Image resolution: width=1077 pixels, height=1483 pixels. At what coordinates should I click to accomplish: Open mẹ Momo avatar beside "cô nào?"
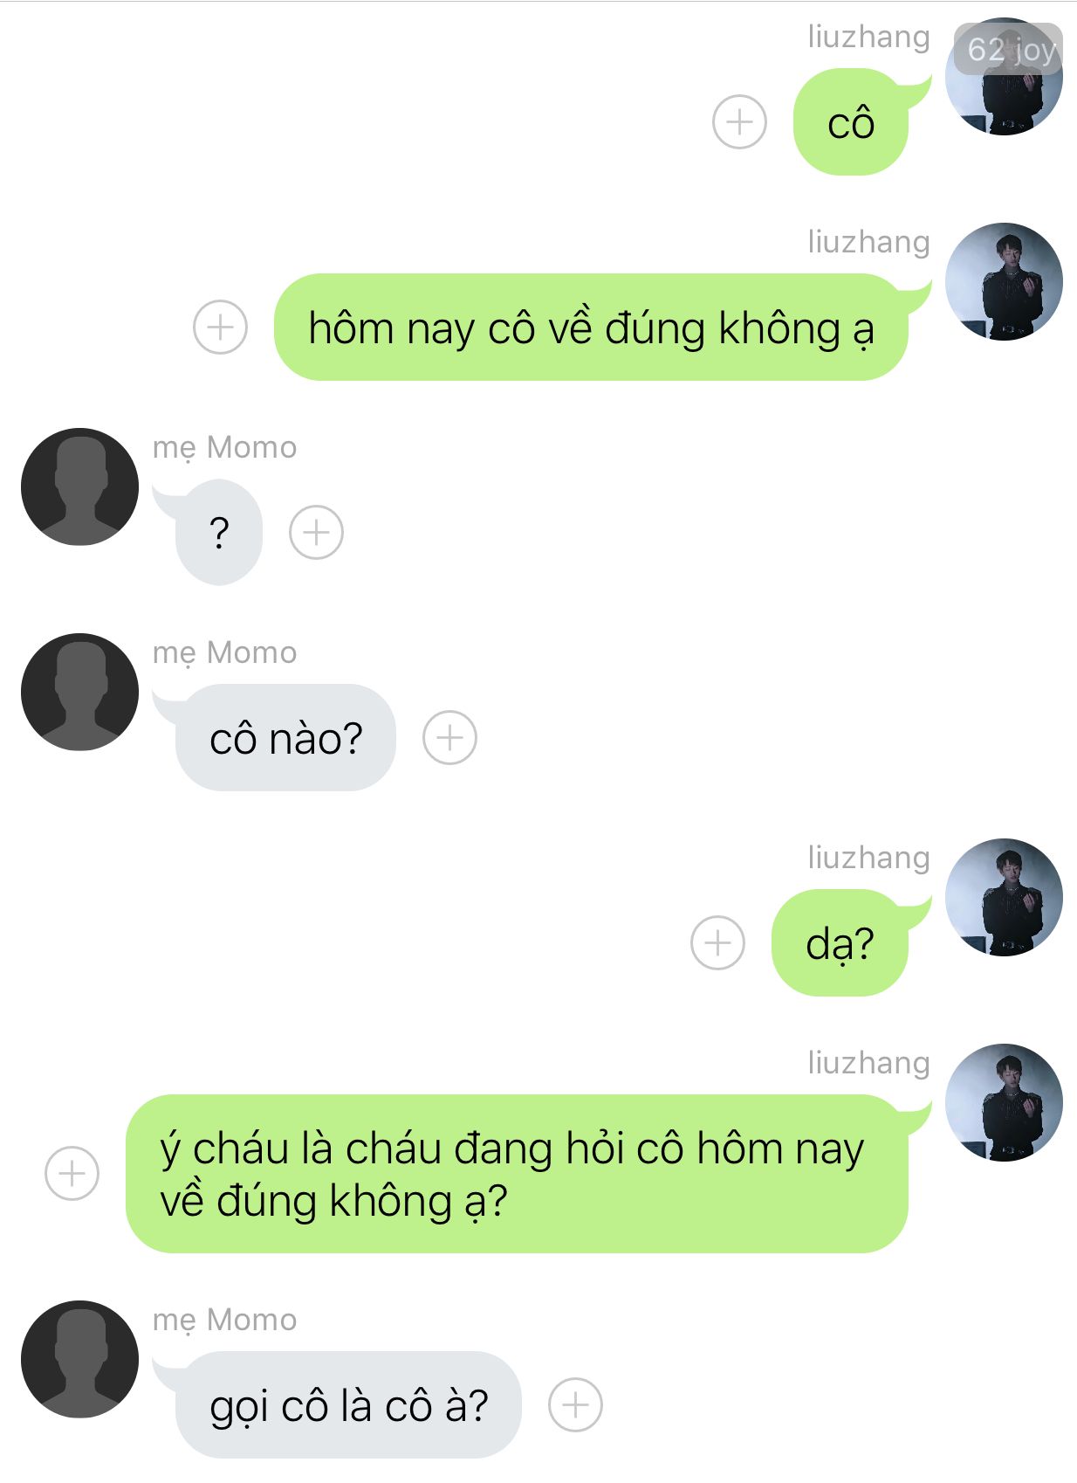[x=79, y=692]
